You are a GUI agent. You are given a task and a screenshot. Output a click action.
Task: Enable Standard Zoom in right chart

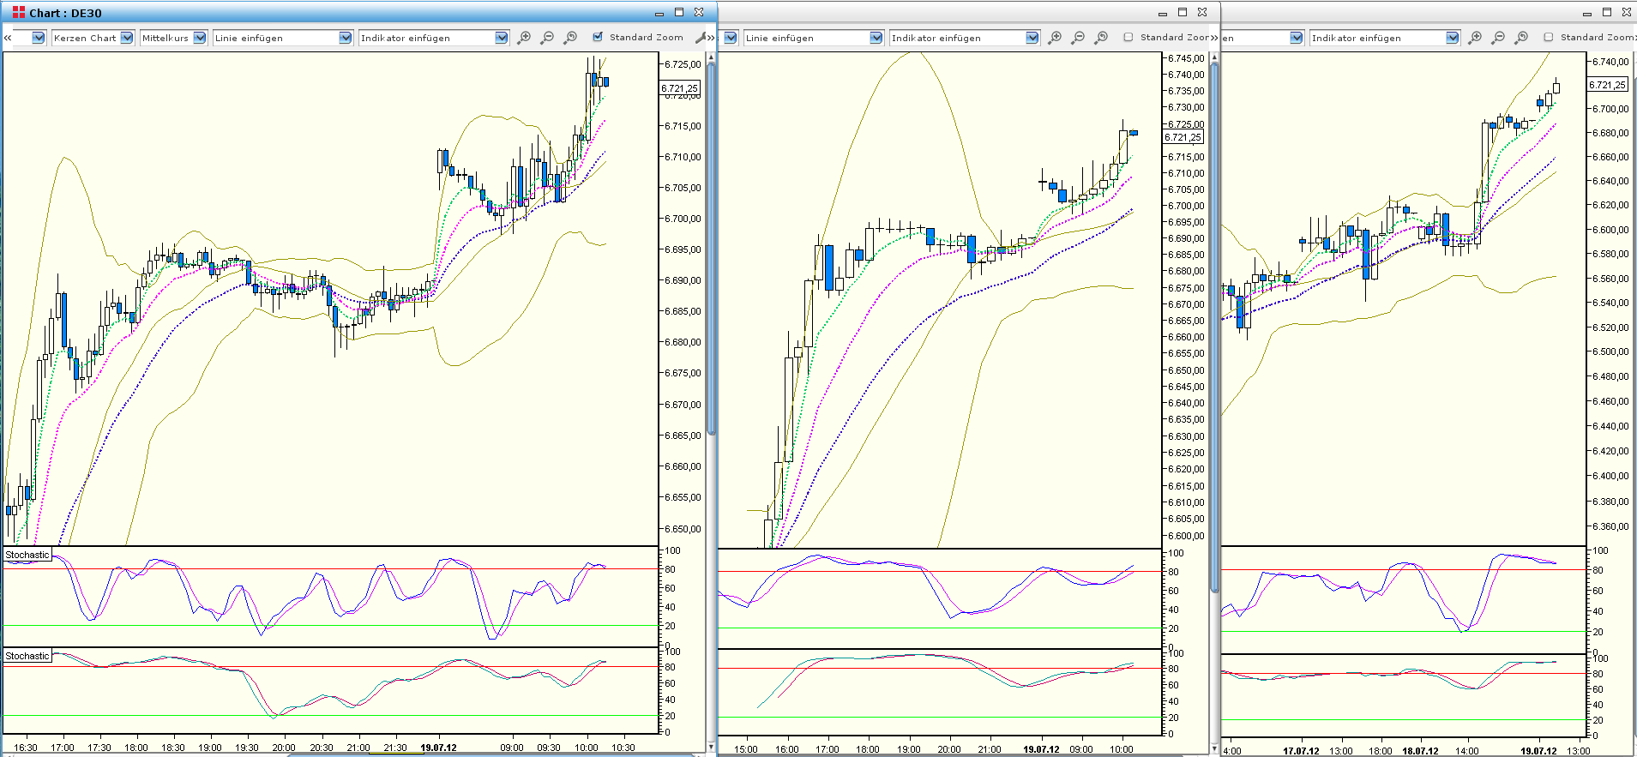[1549, 37]
